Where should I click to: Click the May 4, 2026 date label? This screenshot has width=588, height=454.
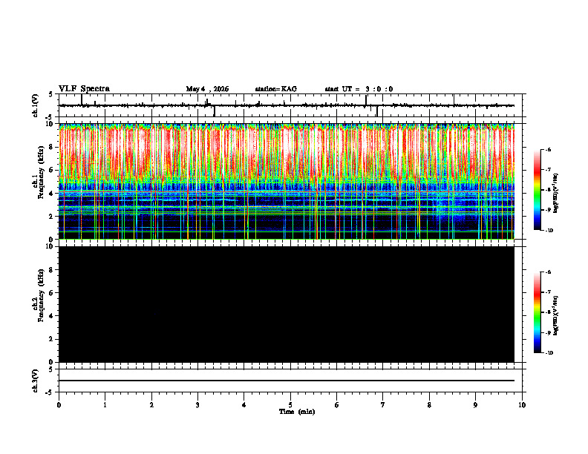[x=207, y=89]
